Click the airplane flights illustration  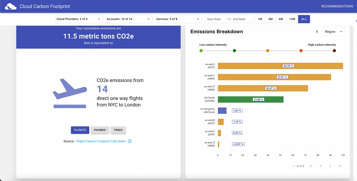(x=70, y=93)
